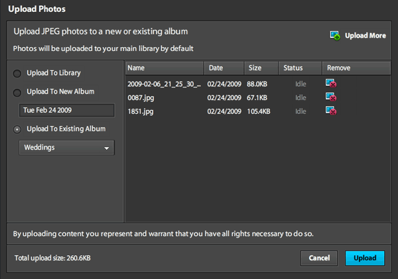Viewport: 398px width, 279px height.
Task: Remove 1851.jpg from the upload list
Action: point(330,111)
